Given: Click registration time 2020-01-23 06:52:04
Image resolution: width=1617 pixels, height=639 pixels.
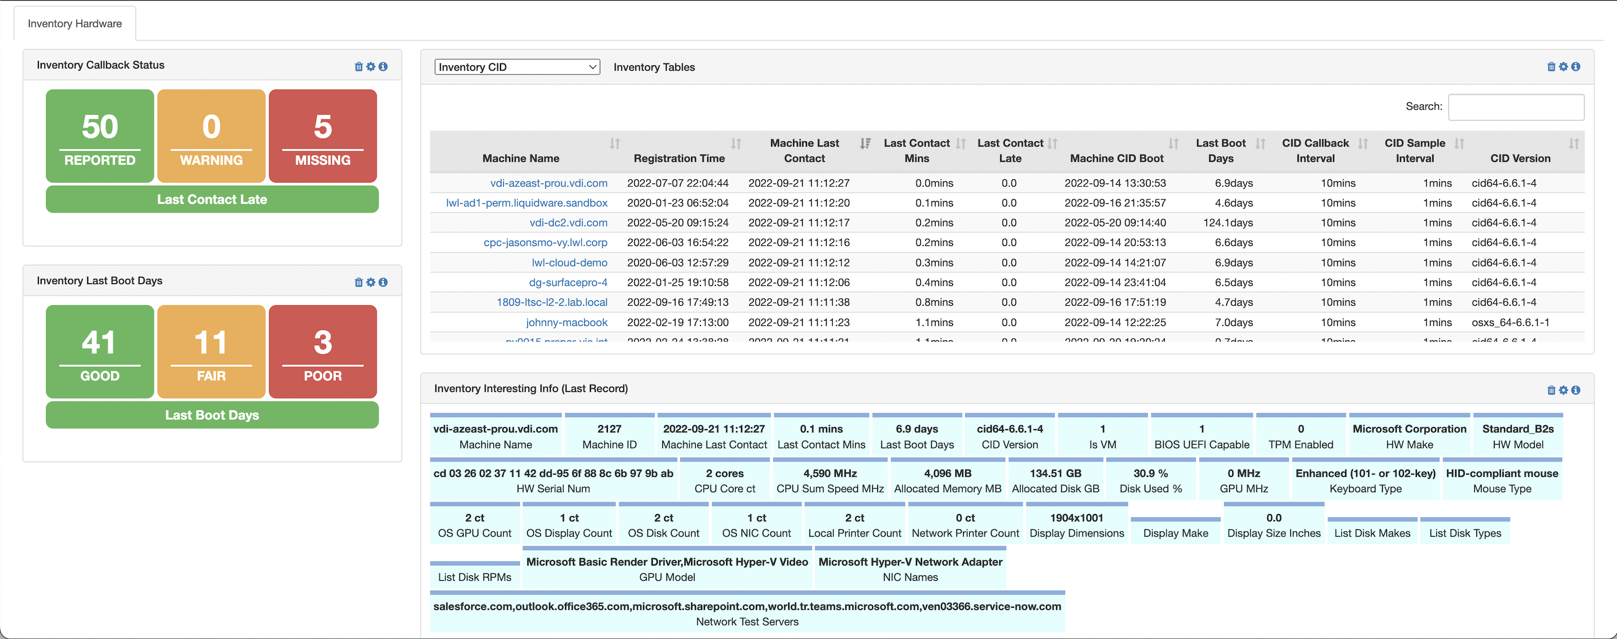Looking at the screenshot, I should [677, 203].
